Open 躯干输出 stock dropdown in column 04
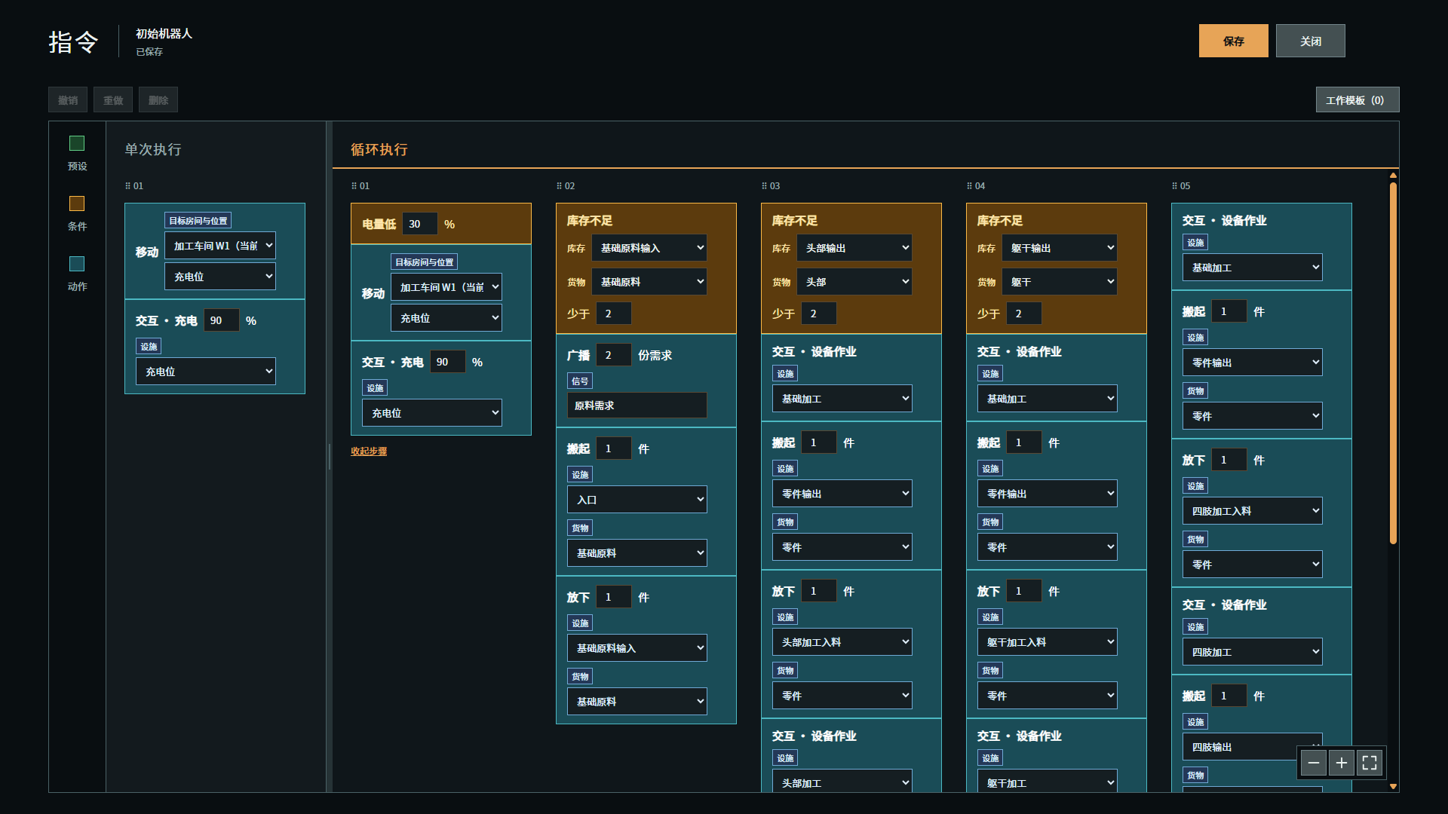1448x814 pixels. (1060, 247)
